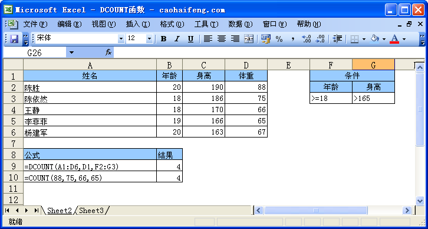Open Borders dropdown arrow
Screen dimensions: 428x229
pyautogui.click(x=364, y=39)
